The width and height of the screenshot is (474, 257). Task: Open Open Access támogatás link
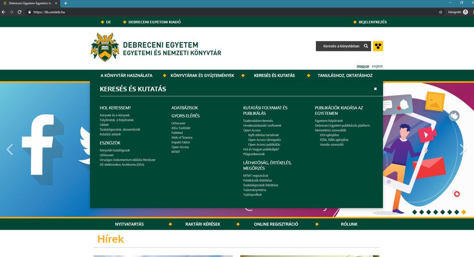coord(264,140)
